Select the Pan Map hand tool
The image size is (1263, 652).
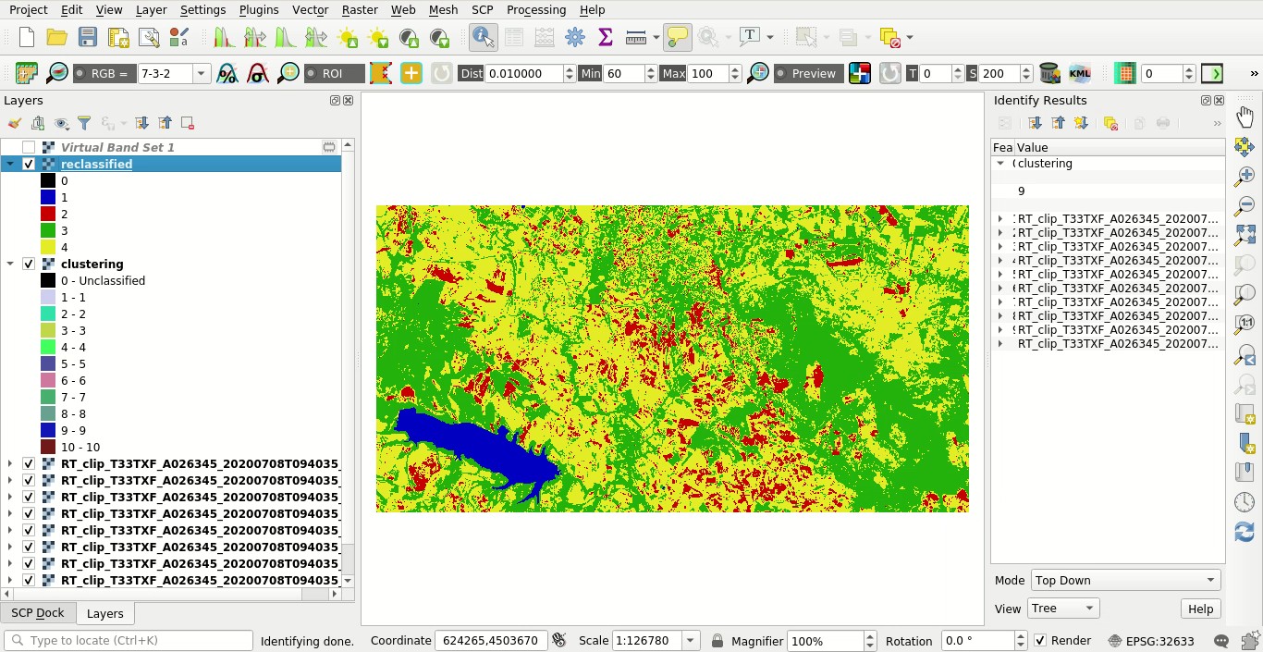1245,117
